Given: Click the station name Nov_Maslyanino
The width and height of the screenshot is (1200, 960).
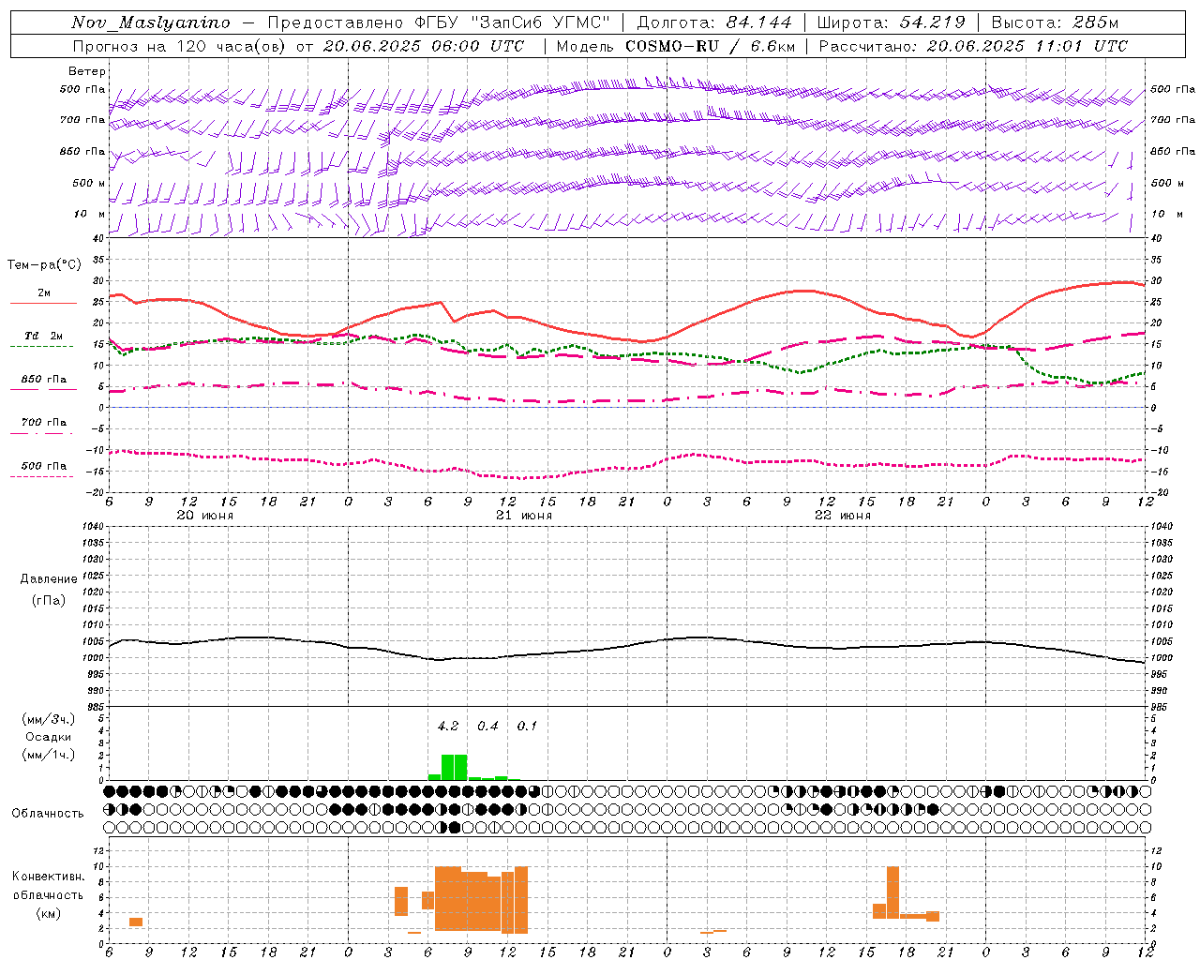Looking at the screenshot, I should click(x=151, y=22).
